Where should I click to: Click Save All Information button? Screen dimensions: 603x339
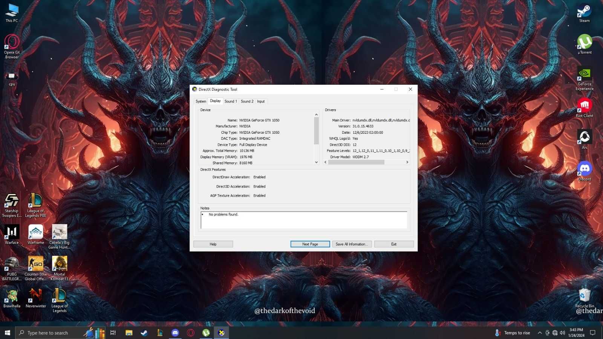(x=352, y=244)
